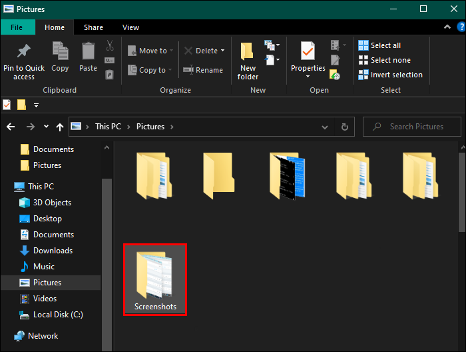The width and height of the screenshot is (466, 352).
Task: Create a New folder from the ribbon
Action: 248,61
